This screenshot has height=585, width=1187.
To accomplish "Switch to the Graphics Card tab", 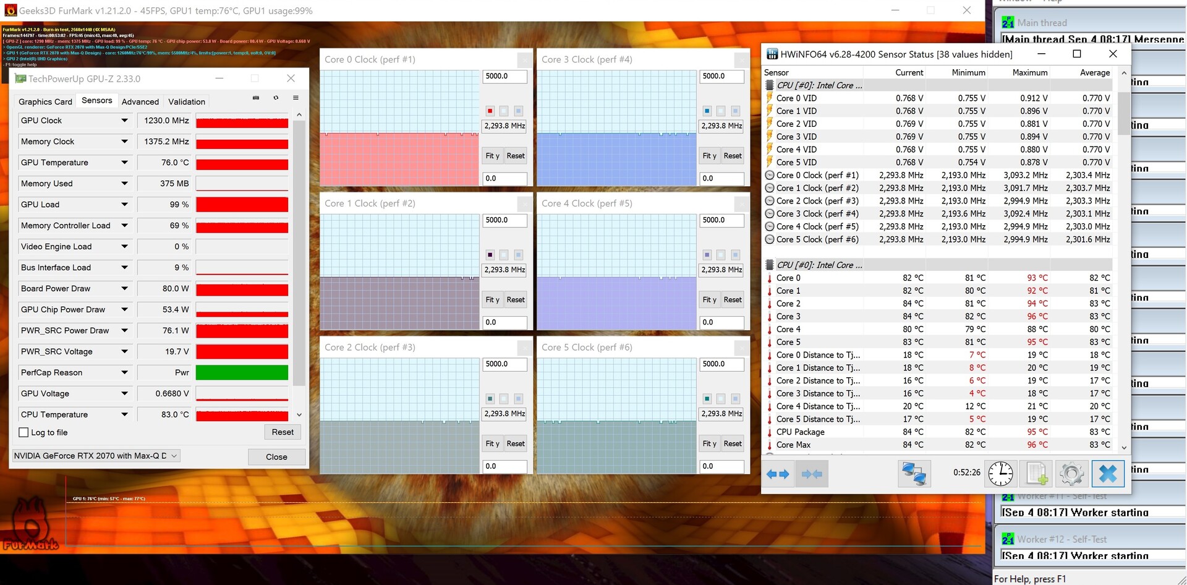I will point(45,101).
